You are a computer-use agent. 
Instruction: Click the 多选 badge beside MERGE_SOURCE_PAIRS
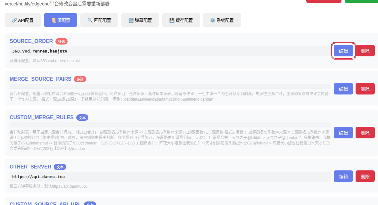click(x=80, y=79)
